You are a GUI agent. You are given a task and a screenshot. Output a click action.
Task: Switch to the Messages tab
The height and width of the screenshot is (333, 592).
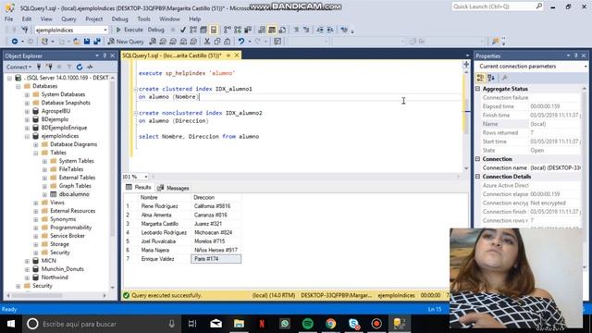click(x=173, y=188)
